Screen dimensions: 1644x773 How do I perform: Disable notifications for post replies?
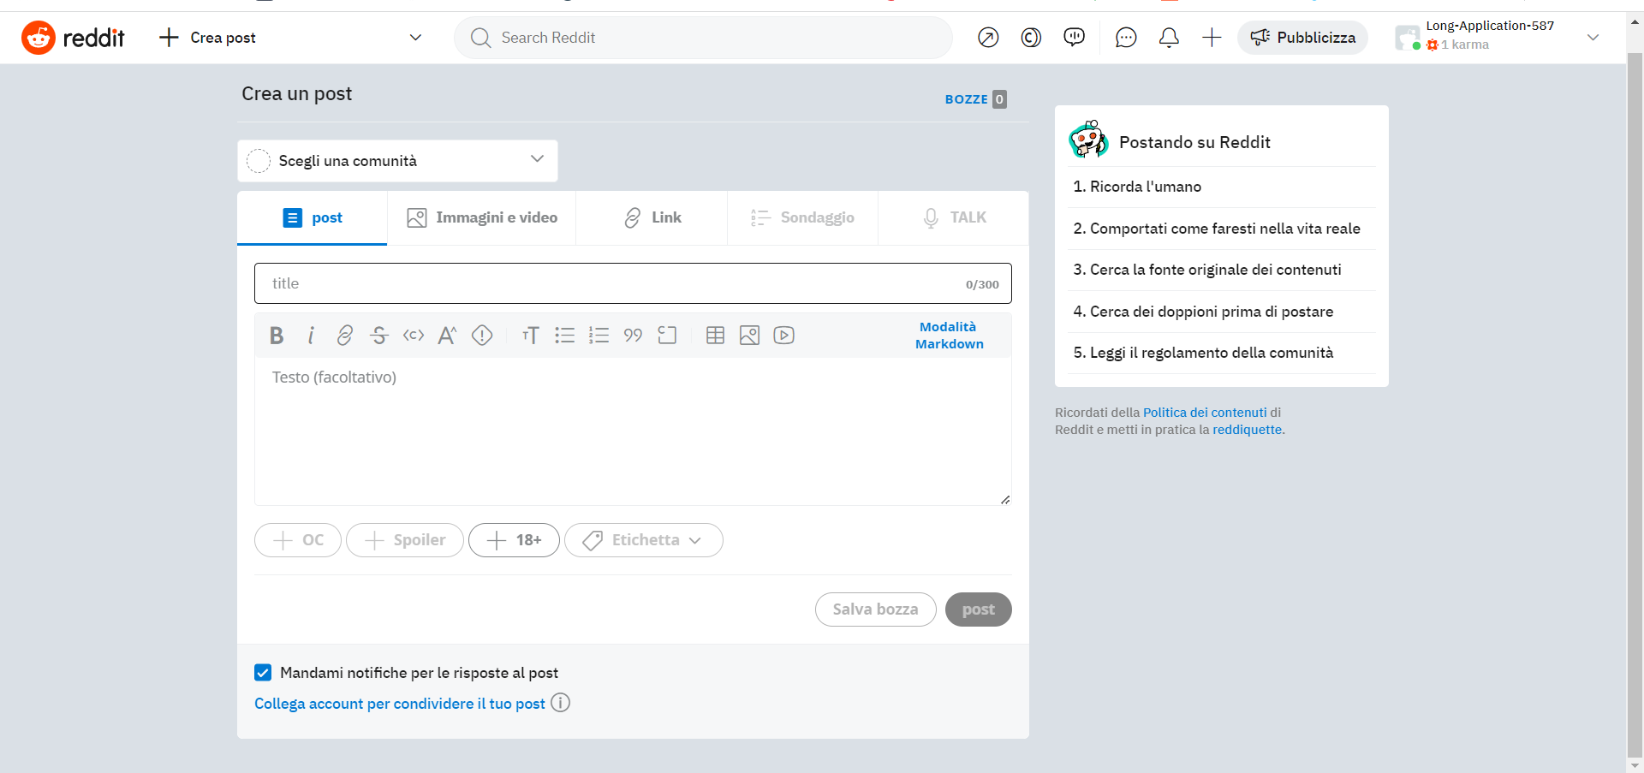coord(263,672)
